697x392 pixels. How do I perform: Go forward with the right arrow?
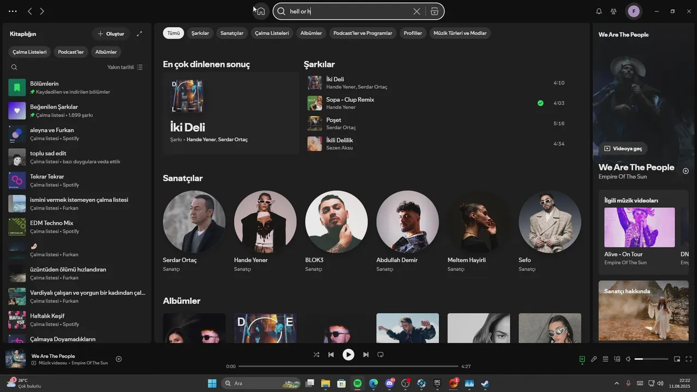click(x=42, y=11)
